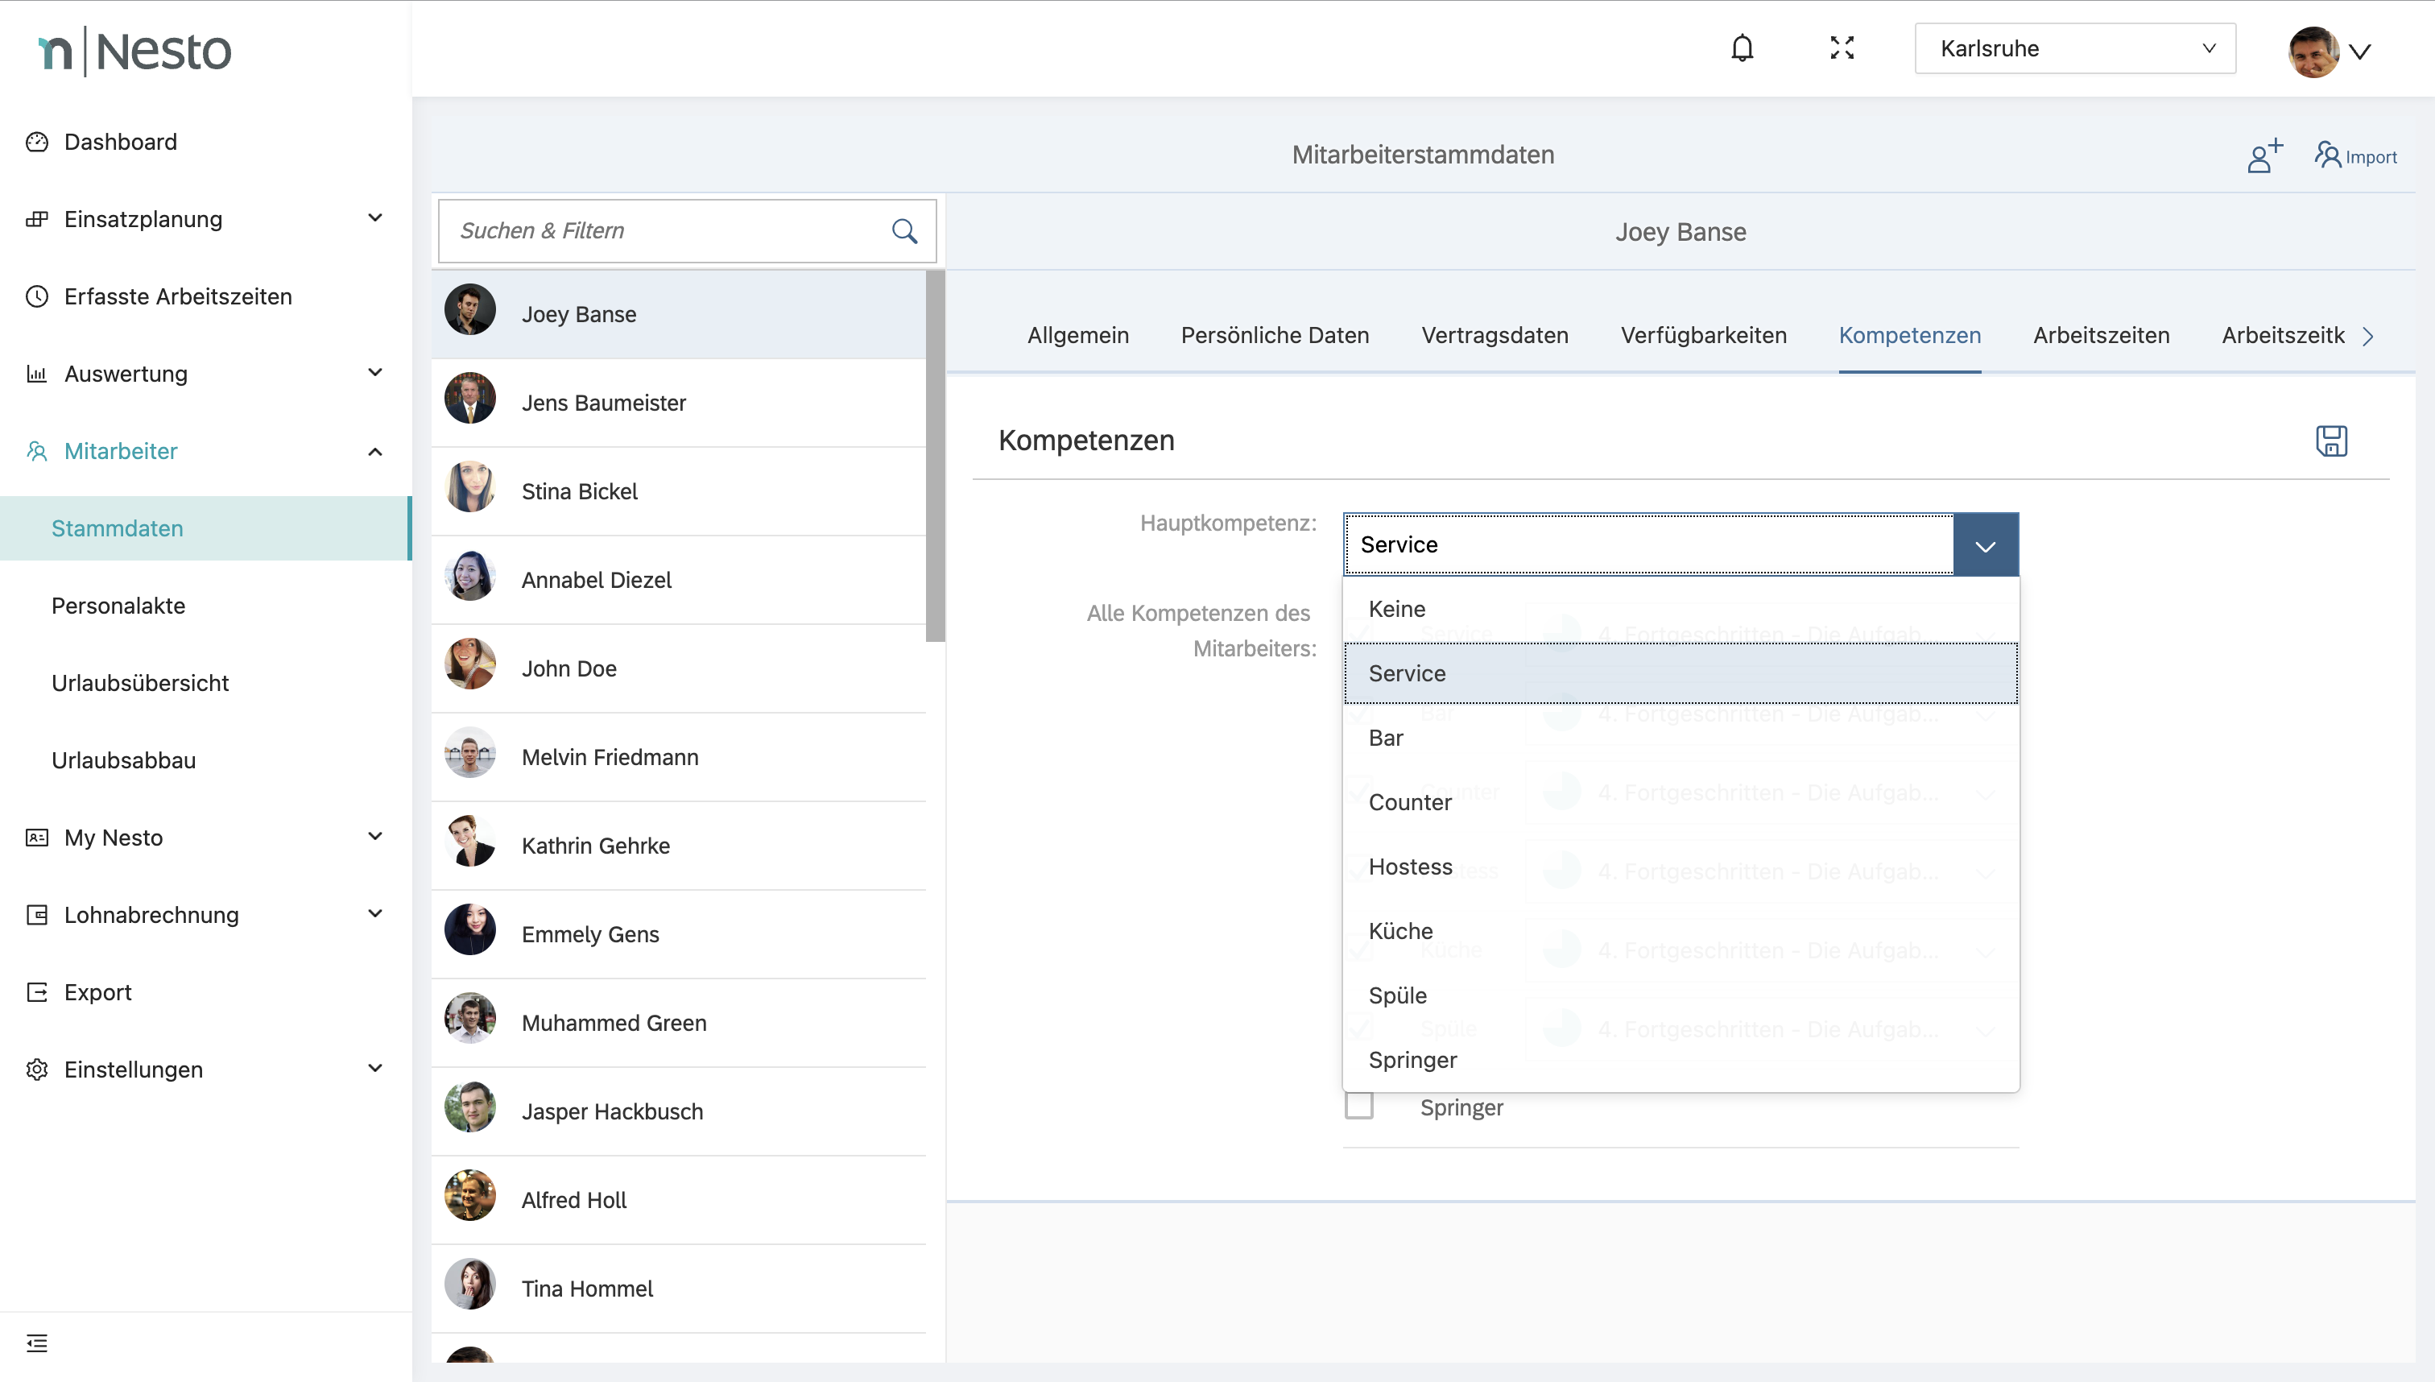The height and width of the screenshot is (1382, 2435).
Task: Click the notification bell icon
Action: (1742, 48)
